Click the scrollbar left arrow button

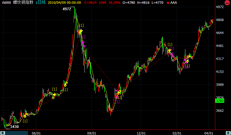pyautogui.click(x=3, y=133)
